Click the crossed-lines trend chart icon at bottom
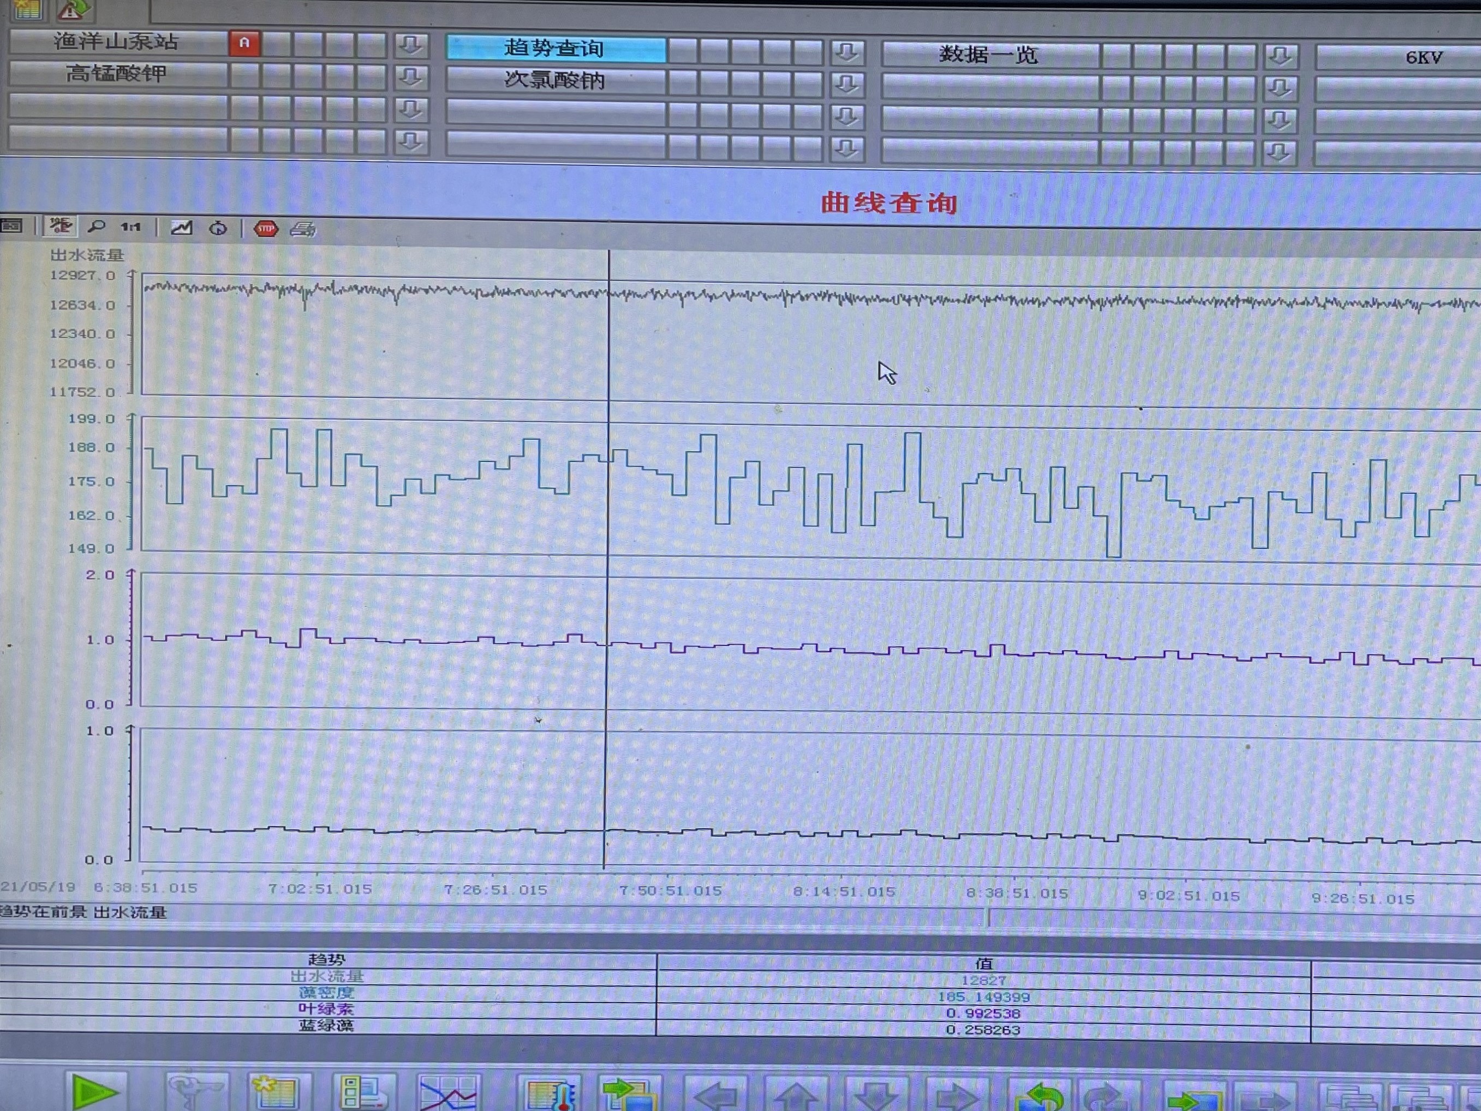The height and width of the screenshot is (1111, 1481). (447, 1094)
